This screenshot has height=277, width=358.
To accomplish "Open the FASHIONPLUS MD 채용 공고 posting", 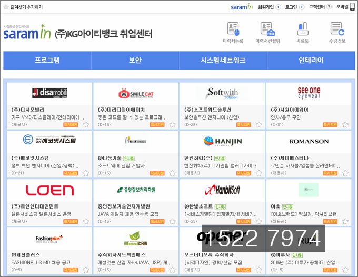I will click(41, 263).
